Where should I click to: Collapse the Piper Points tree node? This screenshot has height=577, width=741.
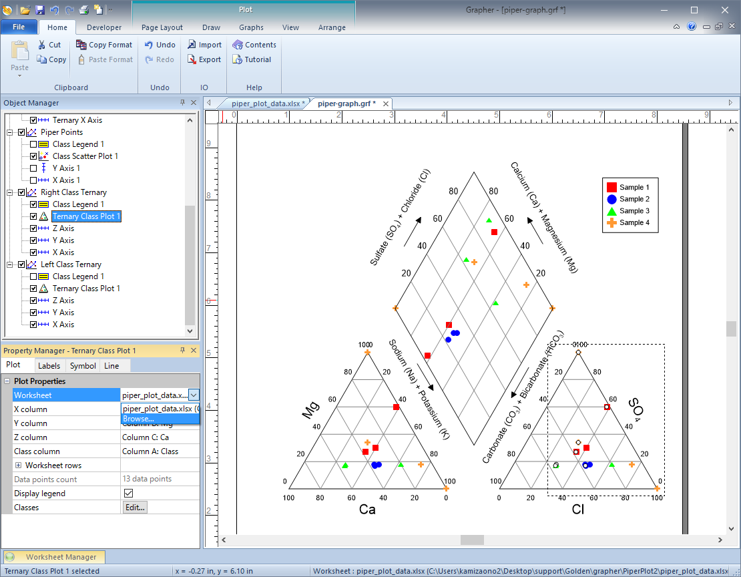click(9, 132)
